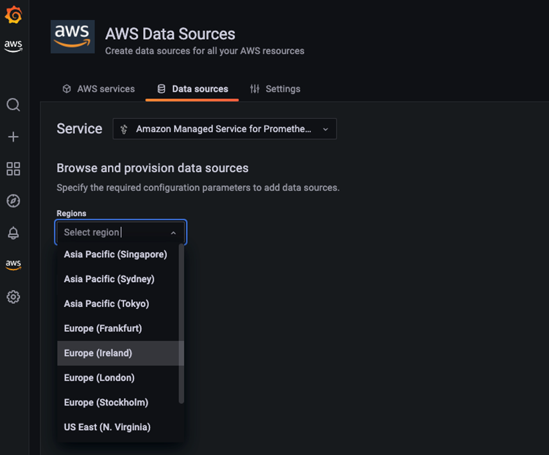This screenshot has height=455, width=549.
Task: Click Service dropdown chevron arrow
Action: point(325,129)
